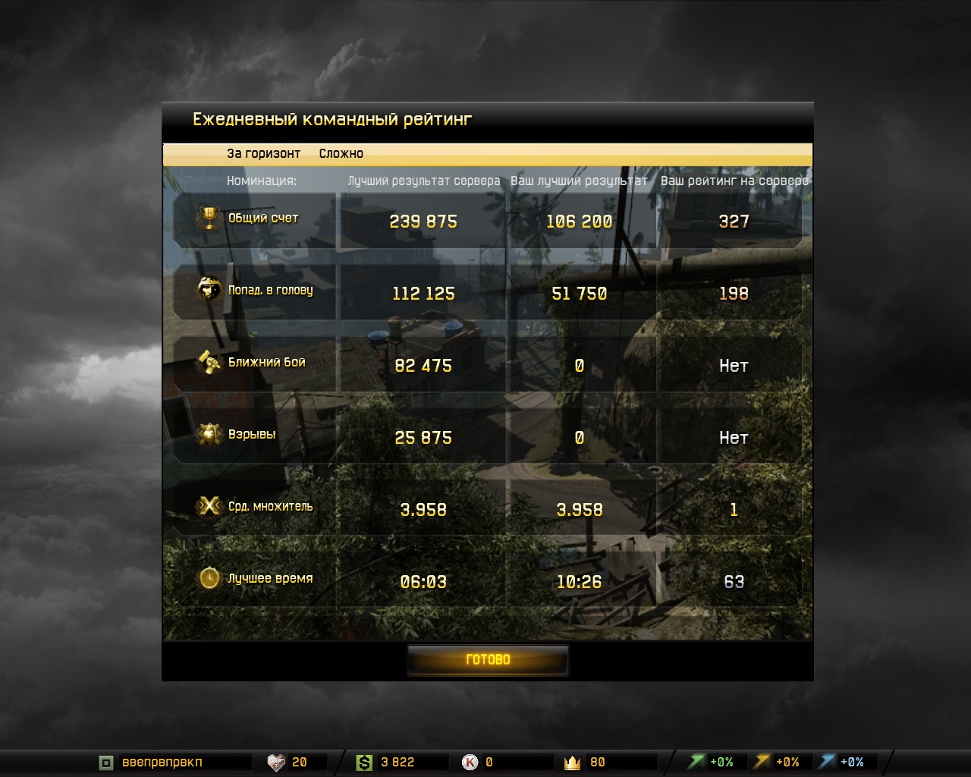This screenshot has height=777, width=971.
Task: Click the melee icon for Ближний бой
Action: pos(209,362)
